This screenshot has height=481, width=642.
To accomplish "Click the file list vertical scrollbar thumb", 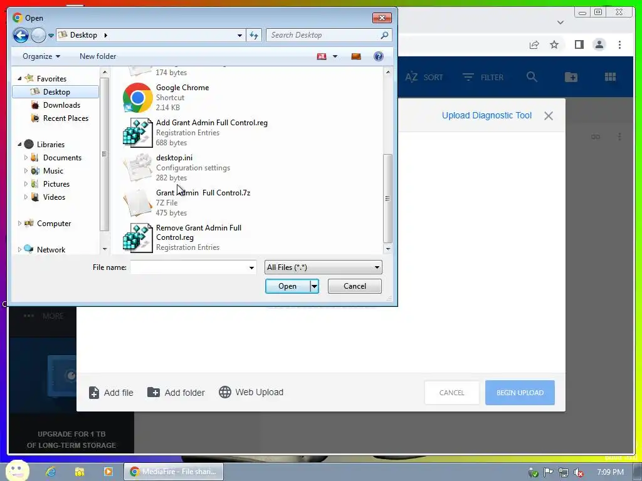I will (x=387, y=199).
